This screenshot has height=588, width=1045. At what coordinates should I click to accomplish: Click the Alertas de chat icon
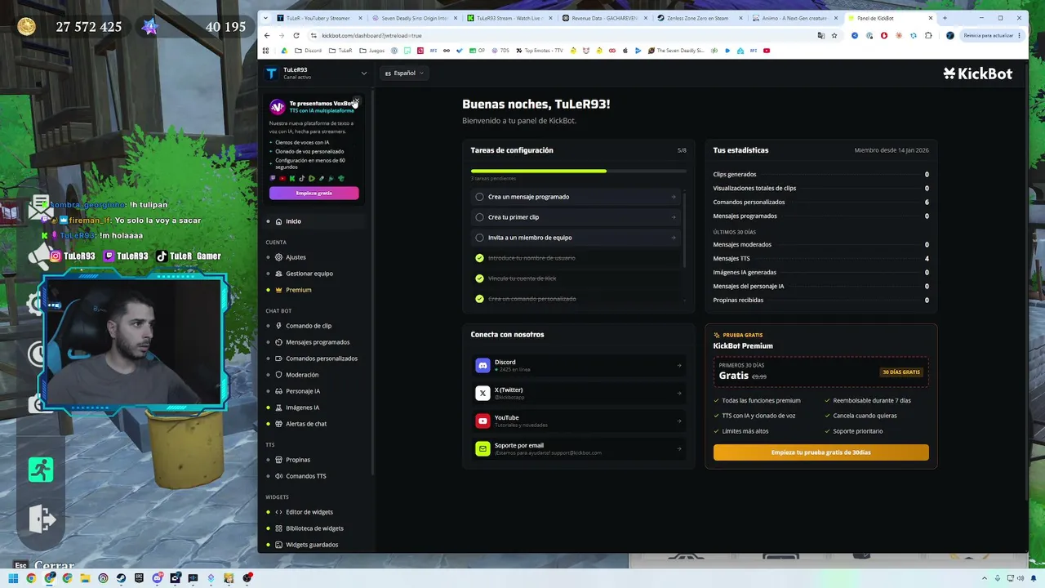(x=278, y=424)
